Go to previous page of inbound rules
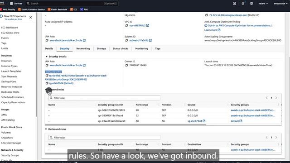 pos(266,98)
